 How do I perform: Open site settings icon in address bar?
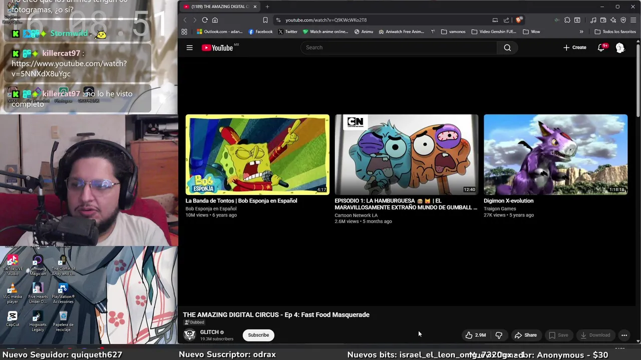click(x=278, y=20)
